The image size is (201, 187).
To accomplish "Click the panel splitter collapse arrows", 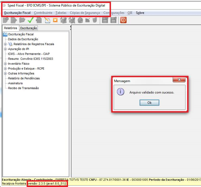I will coord(71,28).
